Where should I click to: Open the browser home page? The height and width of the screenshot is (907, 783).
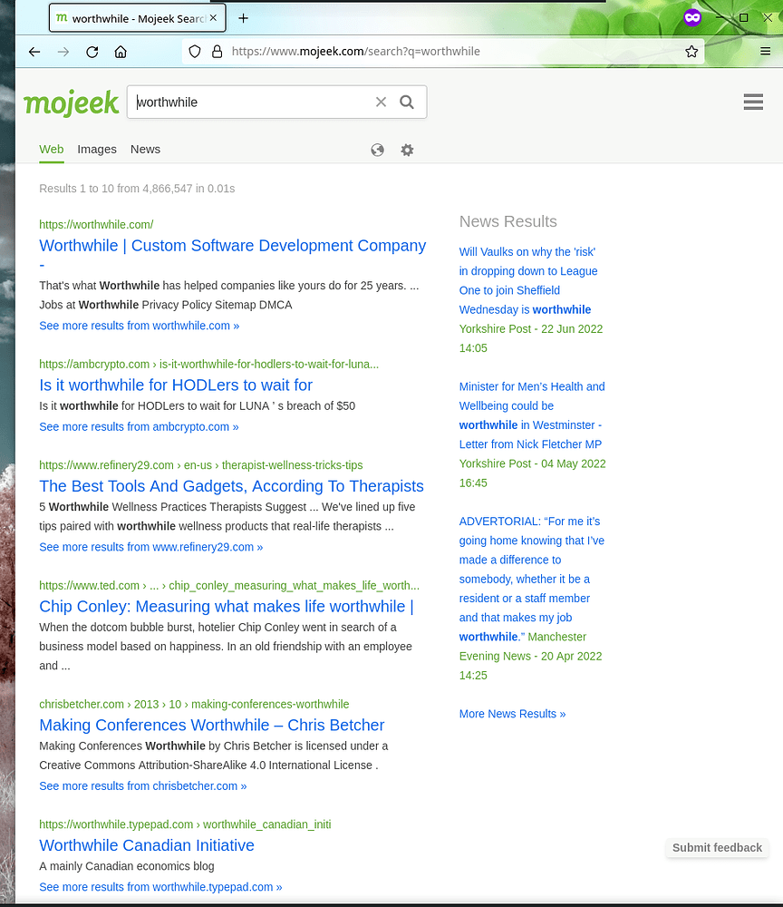tap(121, 52)
